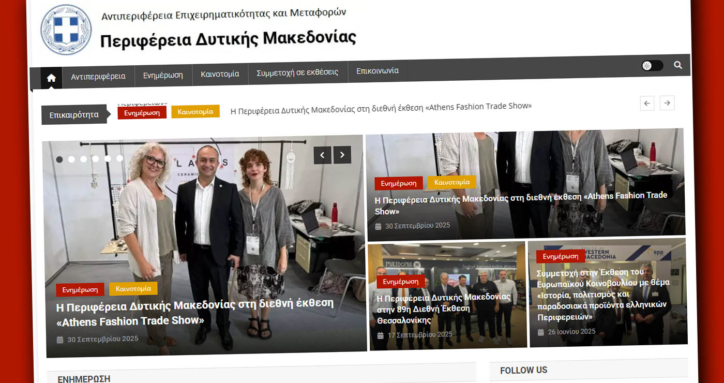Open ticker headline about Athens Fashion Trade Show
The height and width of the screenshot is (383, 724).
[x=381, y=108]
